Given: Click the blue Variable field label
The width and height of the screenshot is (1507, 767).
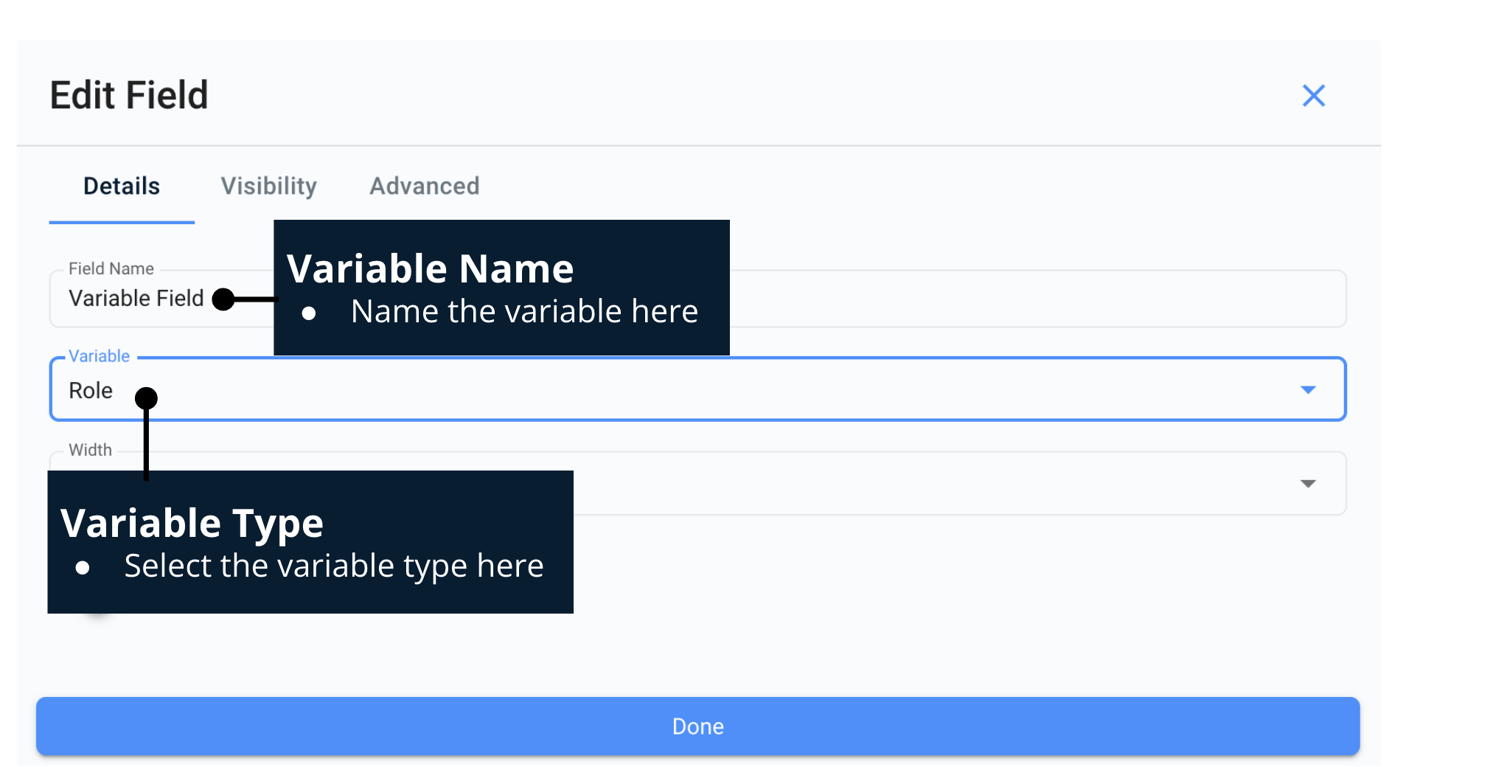Looking at the screenshot, I should [x=99, y=356].
